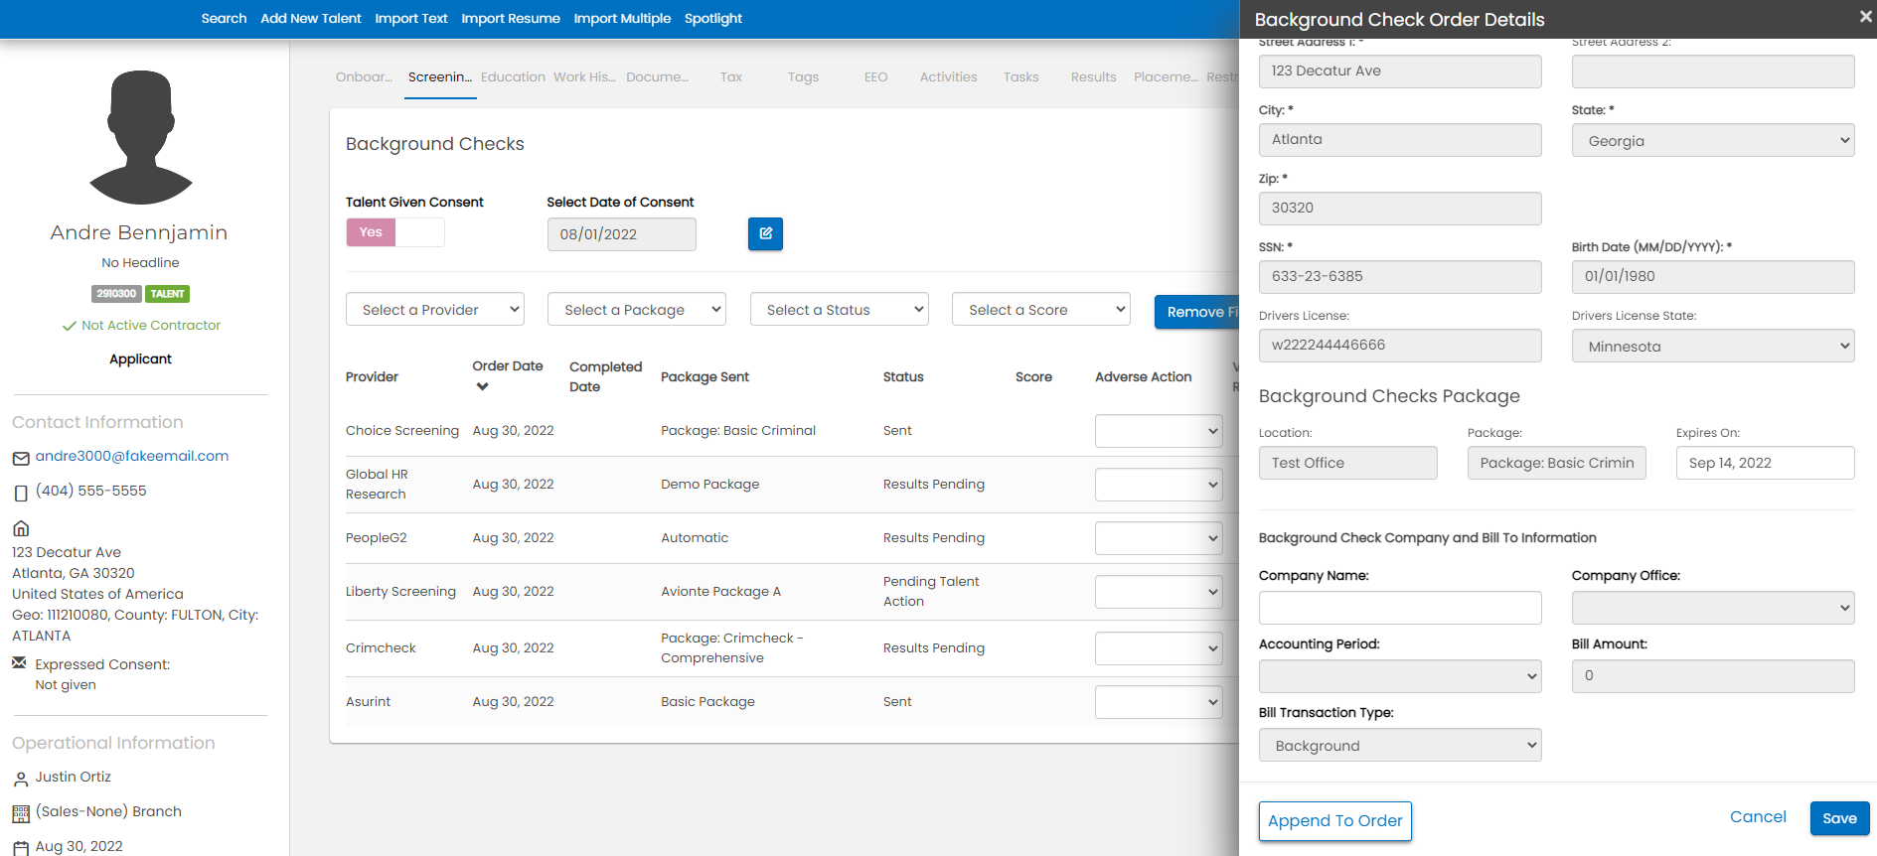Switch to the Work History tab
The width and height of the screenshot is (1877, 856).
[x=584, y=76]
